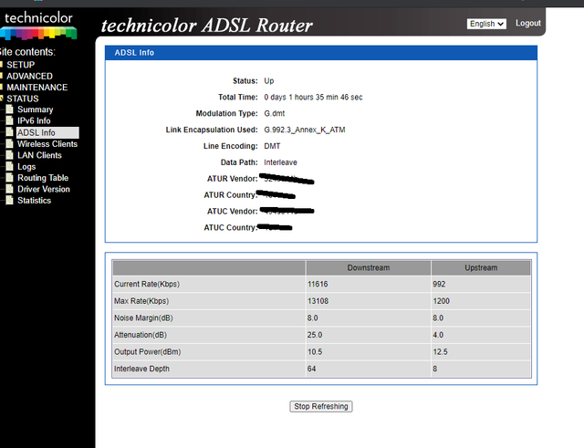
Task: Click the Summary page icon
Action: point(10,109)
